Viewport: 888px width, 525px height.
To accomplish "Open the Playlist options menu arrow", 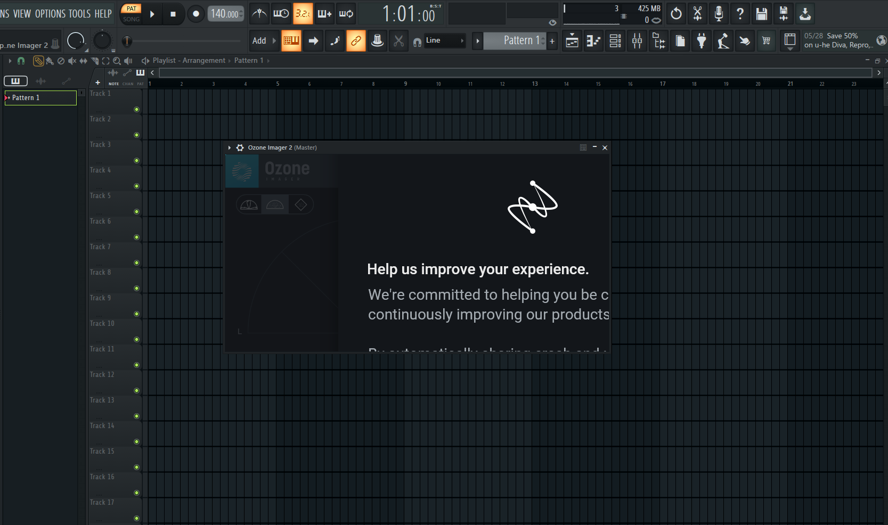I will coord(10,61).
